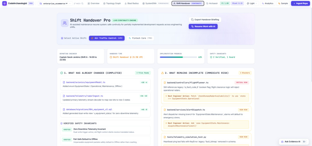Open Analytics
Image resolution: width=312 pixels, height=146 pixels.
(267, 3)
